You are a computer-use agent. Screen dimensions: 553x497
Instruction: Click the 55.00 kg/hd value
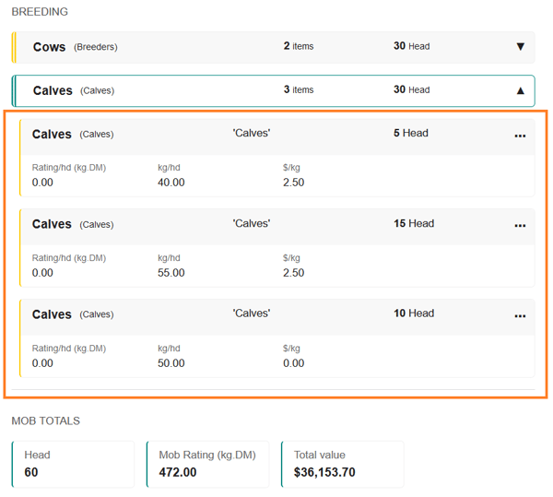pos(171,273)
